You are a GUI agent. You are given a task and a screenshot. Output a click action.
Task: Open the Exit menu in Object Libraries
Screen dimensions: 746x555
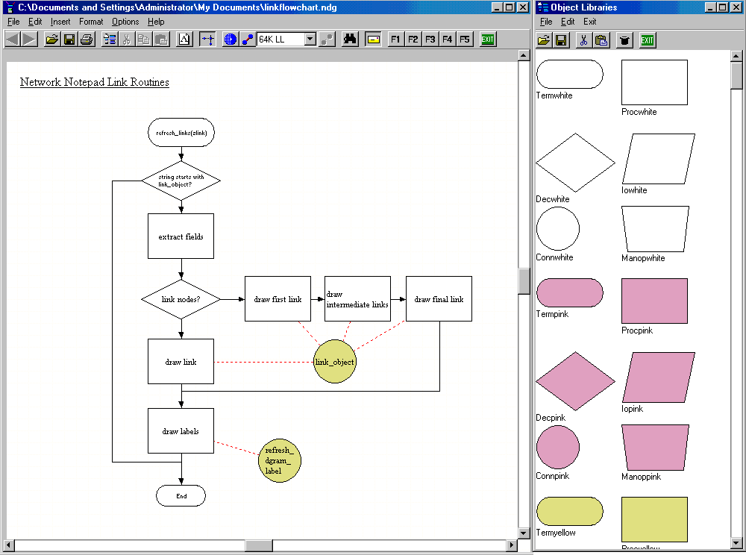pos(590,22)
